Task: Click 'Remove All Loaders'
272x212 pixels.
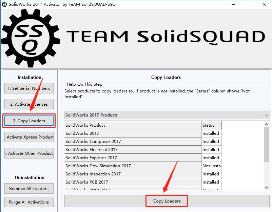Action: (29, 188)
